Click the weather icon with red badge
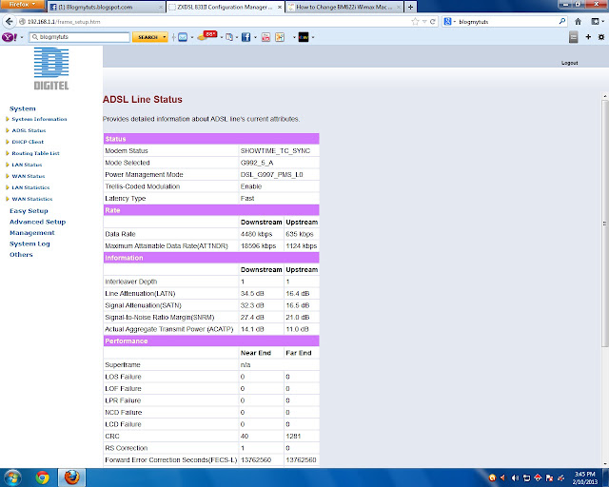This screenshot has height=487, width=609. point(206,36)
